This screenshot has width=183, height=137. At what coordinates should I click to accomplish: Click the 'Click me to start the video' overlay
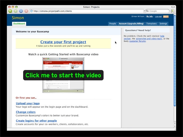click(x=63, y=75)
